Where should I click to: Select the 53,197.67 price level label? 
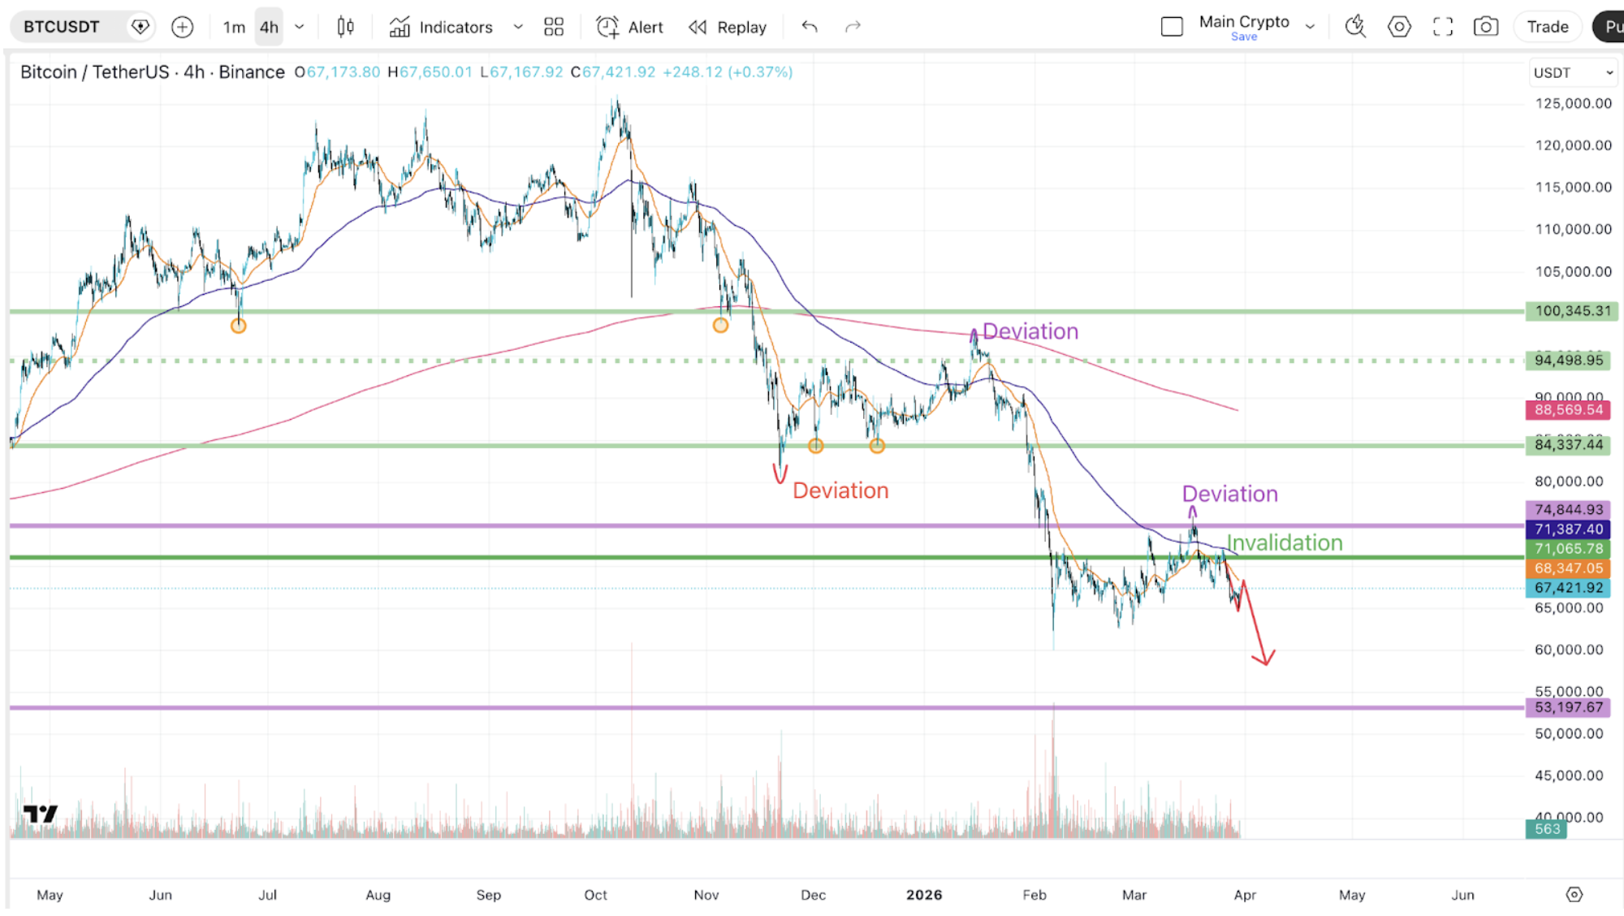(1569, 706)
